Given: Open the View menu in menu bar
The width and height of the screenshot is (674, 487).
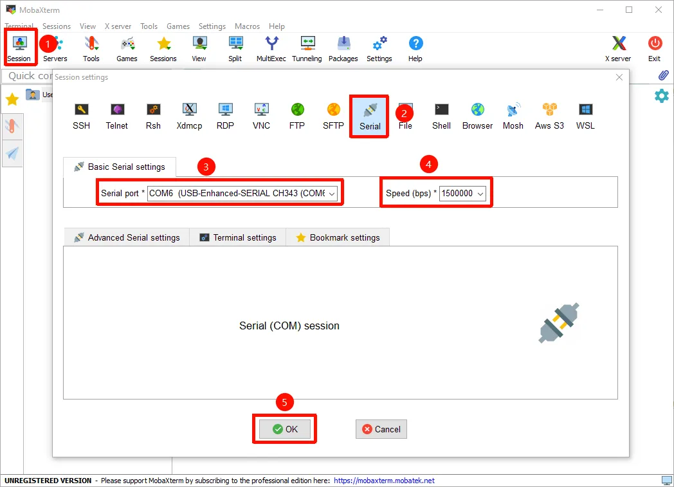Looking at the screenshot, I should click(87, 26).
